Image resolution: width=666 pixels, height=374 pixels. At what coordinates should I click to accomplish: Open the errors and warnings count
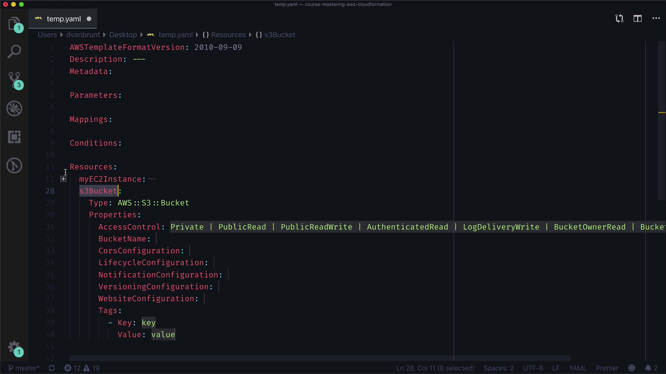tap(82, 368)
